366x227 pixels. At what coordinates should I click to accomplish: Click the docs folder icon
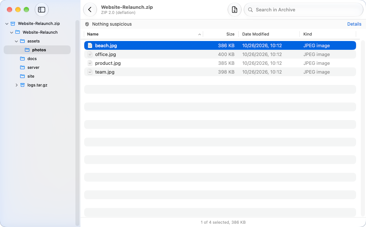pyautogui.click(x=22, y=59)
